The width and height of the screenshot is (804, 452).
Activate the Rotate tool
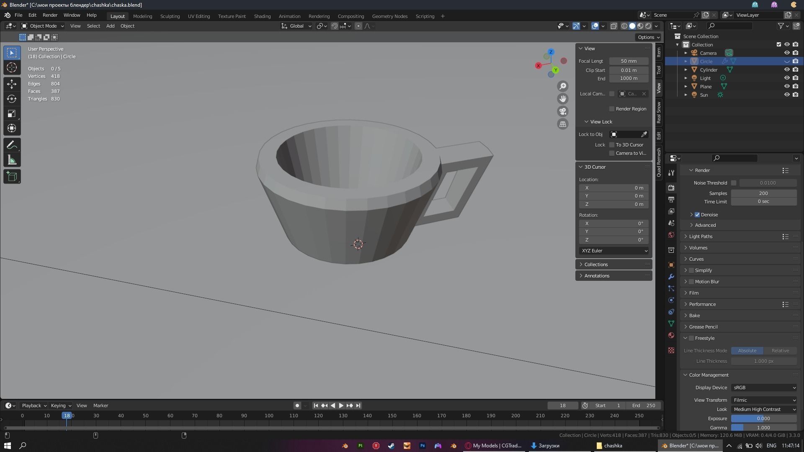point(12,99)
